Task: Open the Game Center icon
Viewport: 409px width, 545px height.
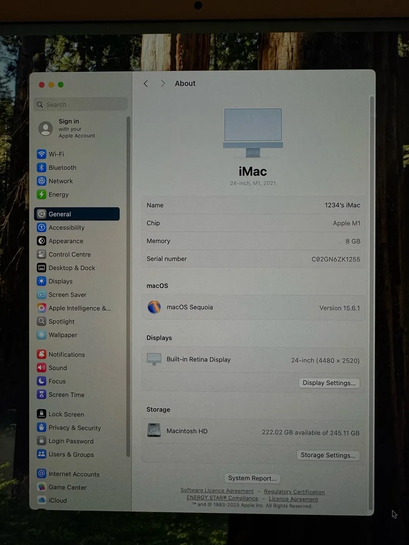Action: pos(41,487)
